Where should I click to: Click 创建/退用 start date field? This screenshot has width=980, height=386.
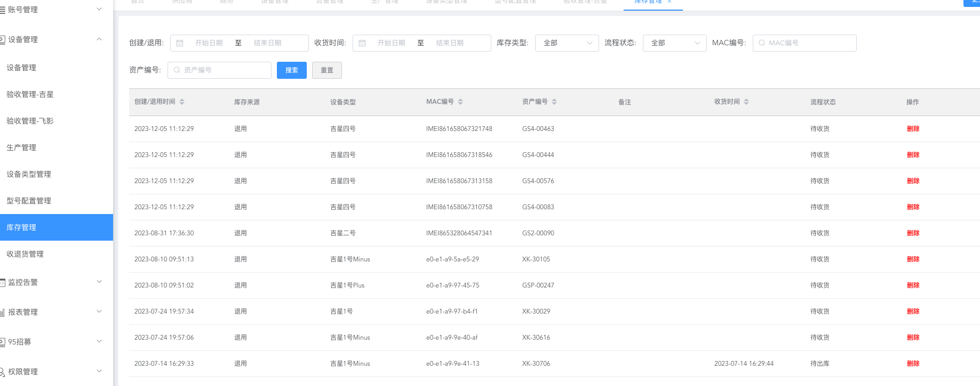209,43
